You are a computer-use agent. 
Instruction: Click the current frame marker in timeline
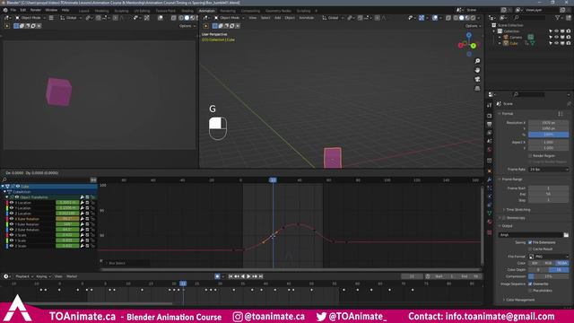183,284
